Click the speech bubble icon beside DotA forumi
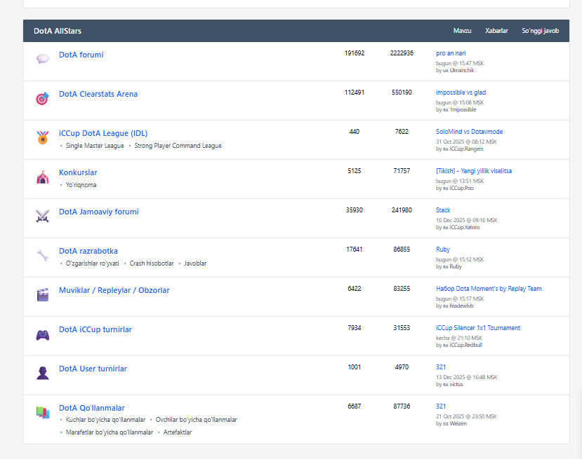The height and width of the screenshot is (459, 582). (43, 59)
